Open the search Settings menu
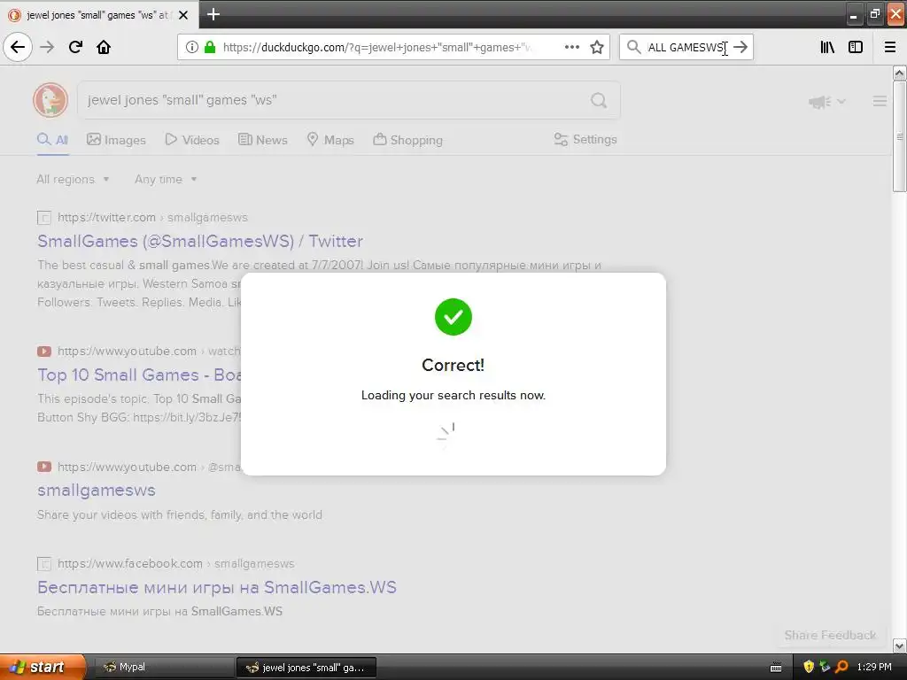 point(585,139)
